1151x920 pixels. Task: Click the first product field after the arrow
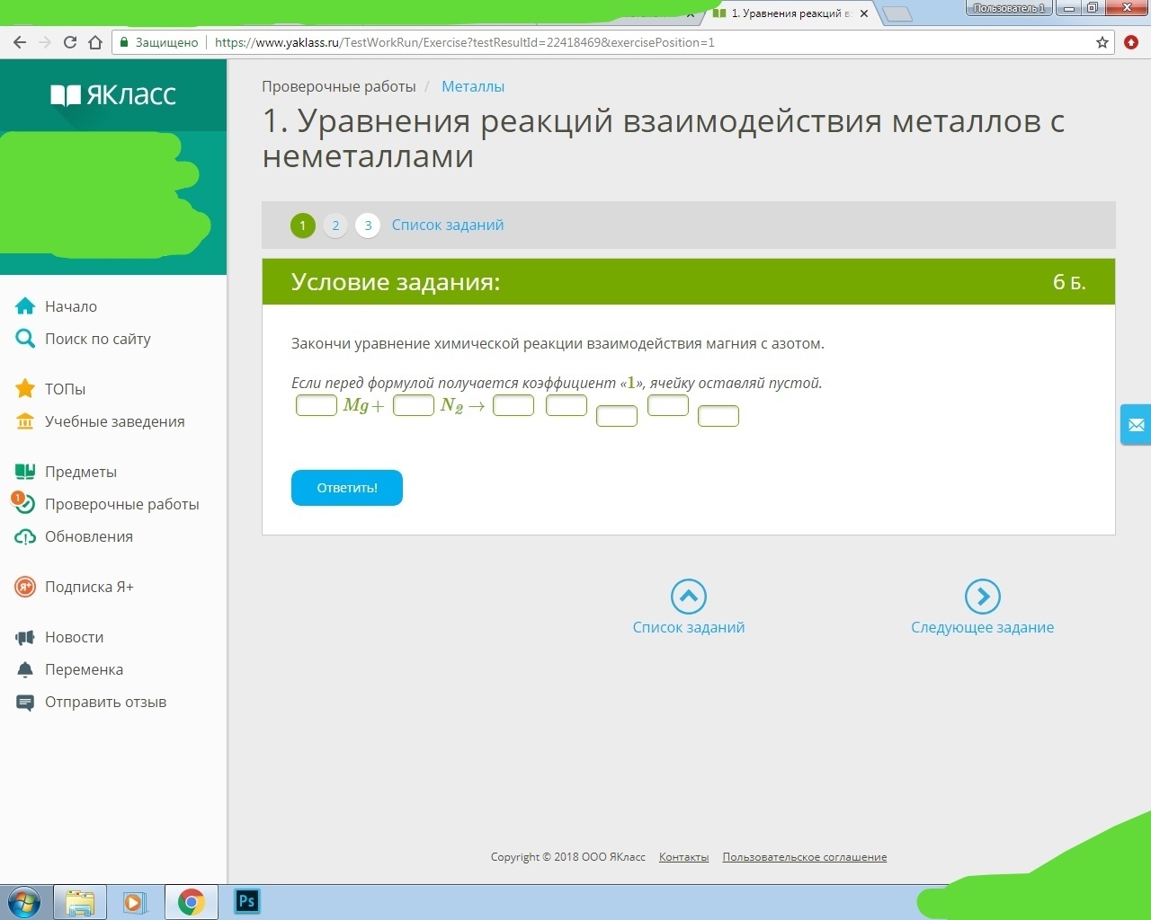[513, 405]
